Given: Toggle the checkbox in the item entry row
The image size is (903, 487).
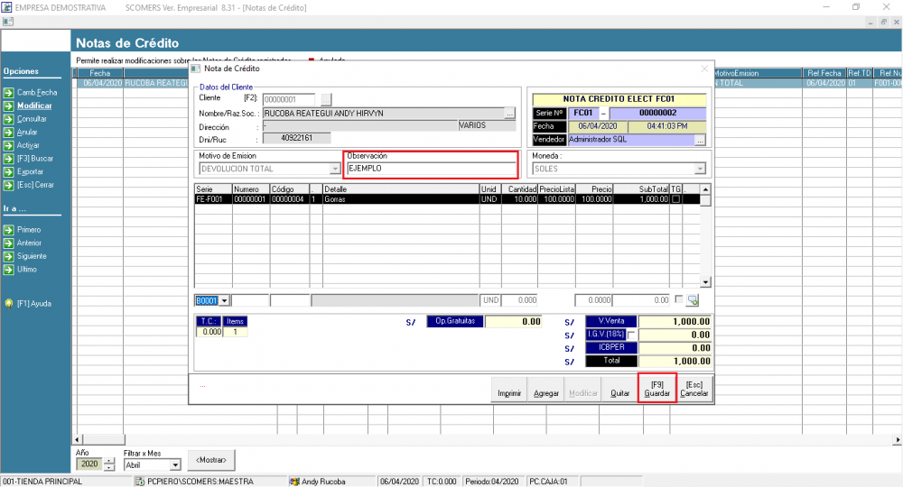Looking at the screenshot, I should click(678, 299).
